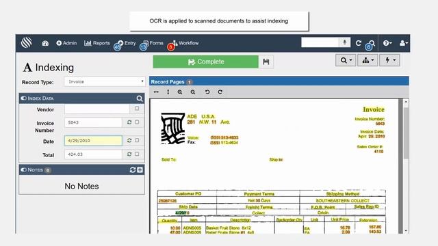Click the Invoice Date Apr 29, 2010 text

[x=371, y=137]
